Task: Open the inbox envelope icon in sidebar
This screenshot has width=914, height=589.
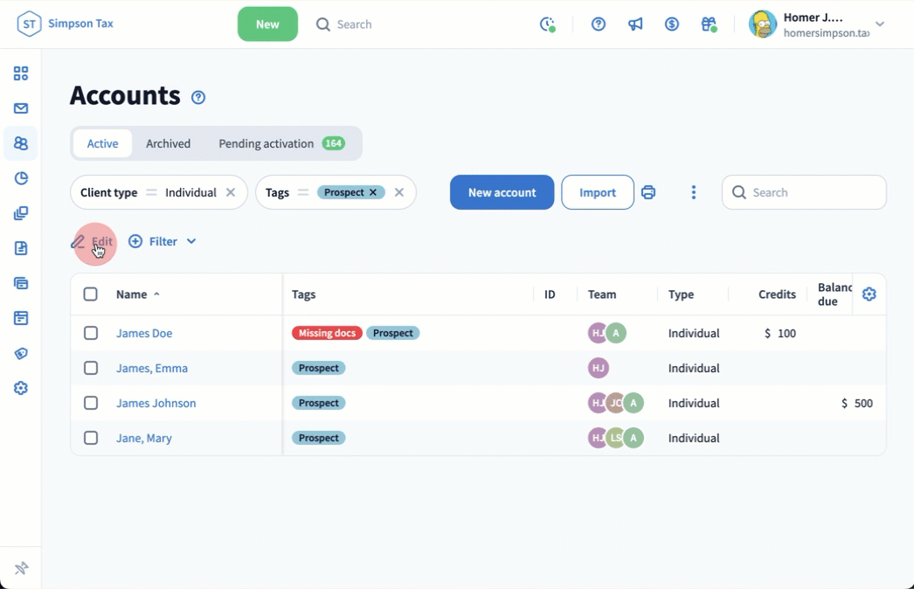Action: pos(21,108)
